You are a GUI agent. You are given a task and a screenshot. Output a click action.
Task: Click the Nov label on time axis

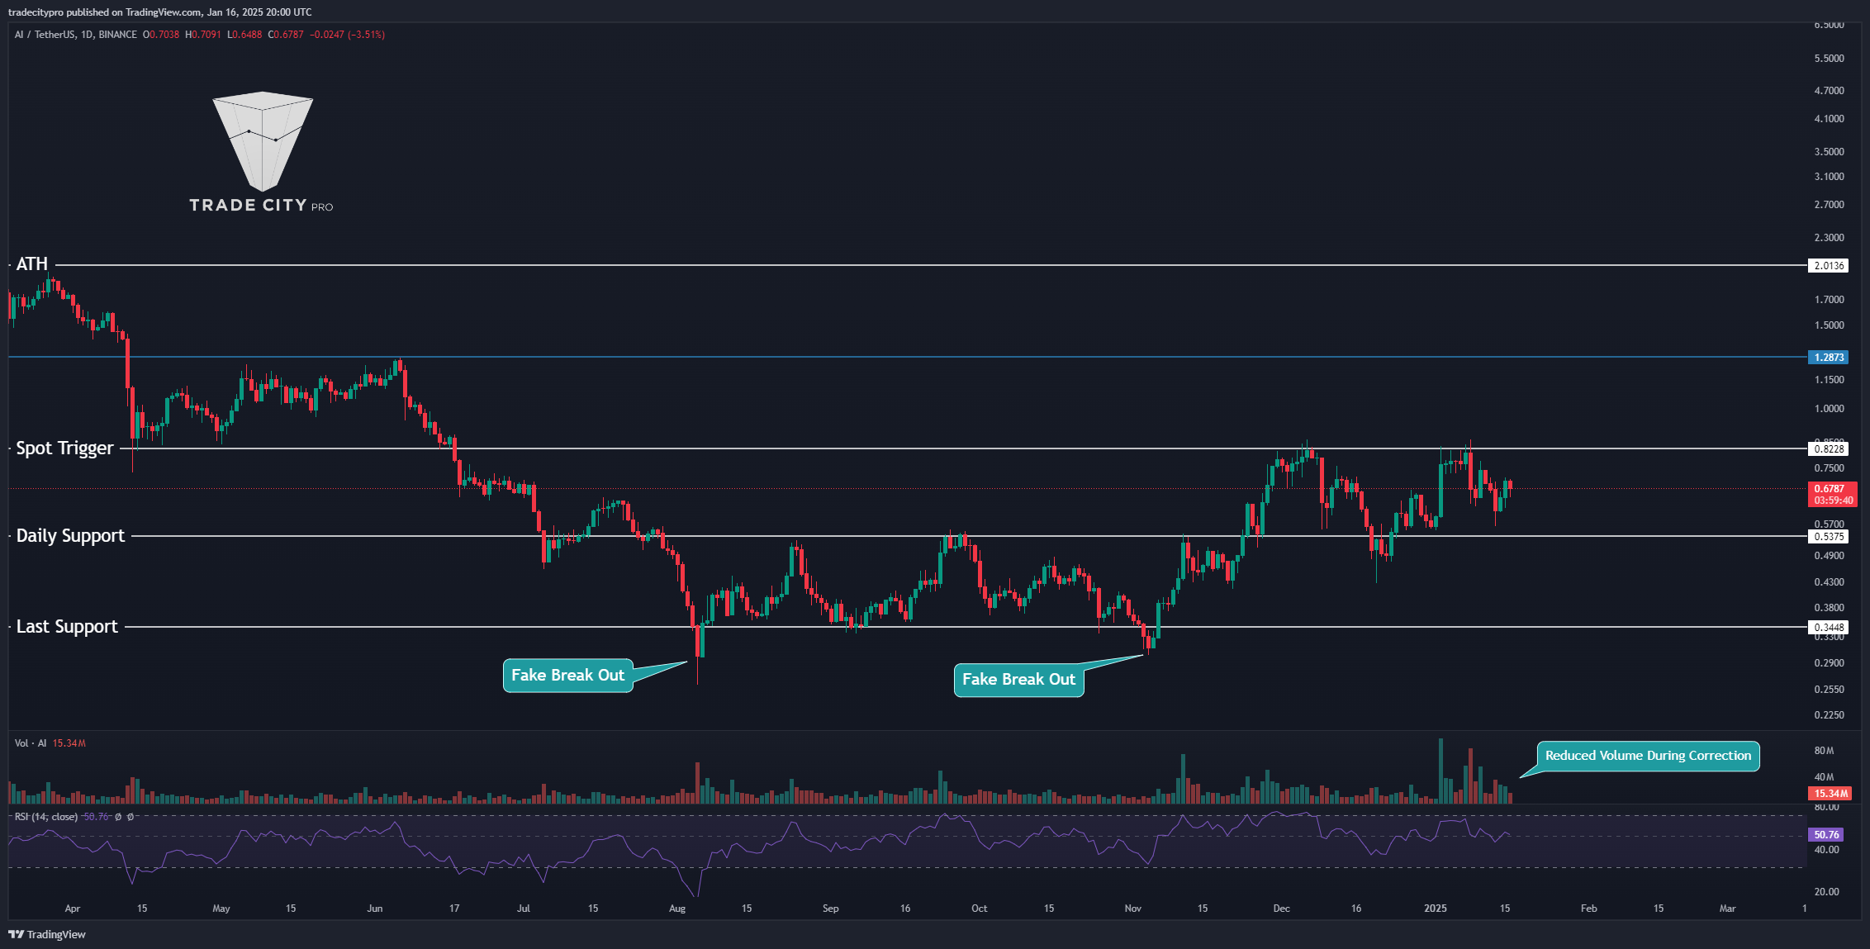point(1133,909)
